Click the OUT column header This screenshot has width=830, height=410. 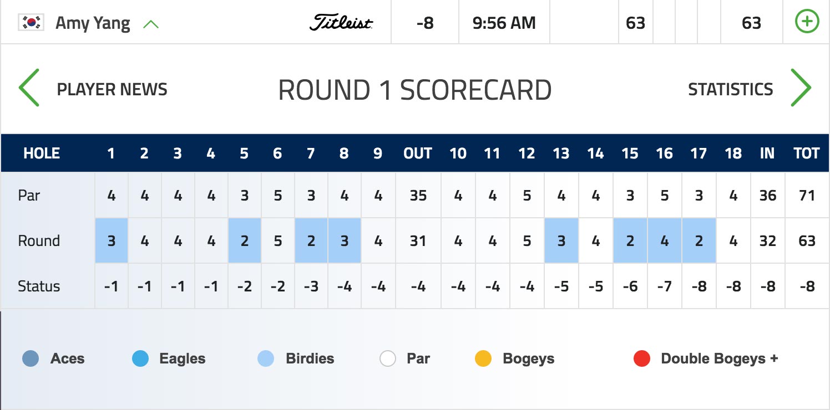pyautogui.click(x=418, y=153)
